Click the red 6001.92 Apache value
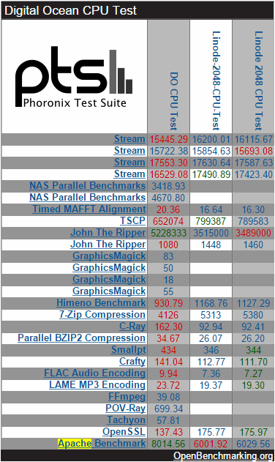The image size is (275, 462). tap(211, 444)
